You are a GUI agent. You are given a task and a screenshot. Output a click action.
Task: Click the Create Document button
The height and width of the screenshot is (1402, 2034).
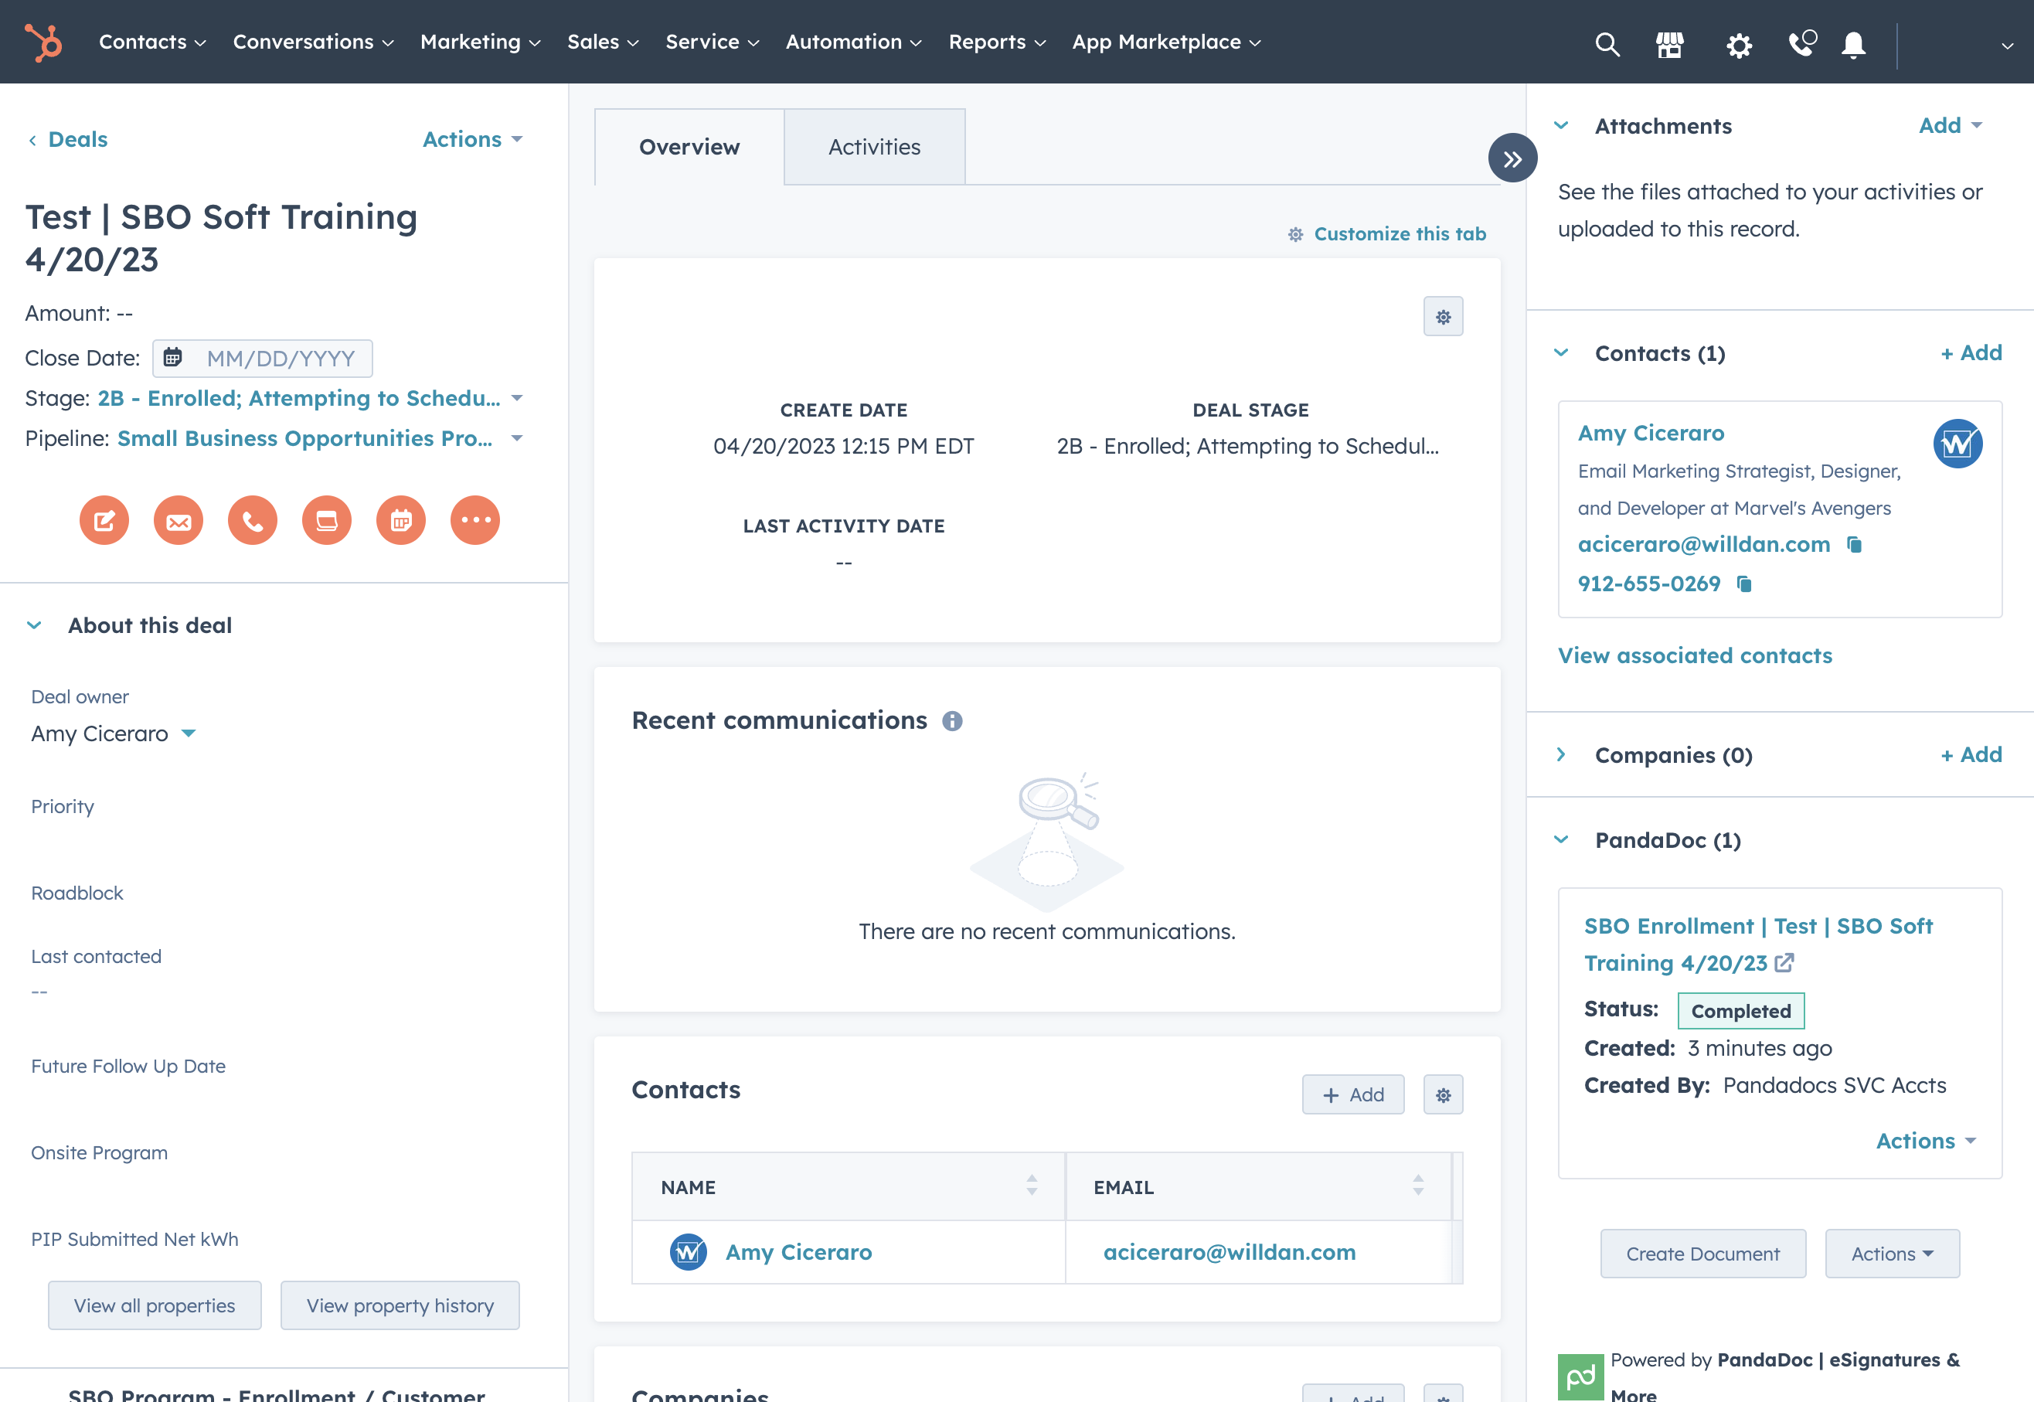tap(1703, 1254)
